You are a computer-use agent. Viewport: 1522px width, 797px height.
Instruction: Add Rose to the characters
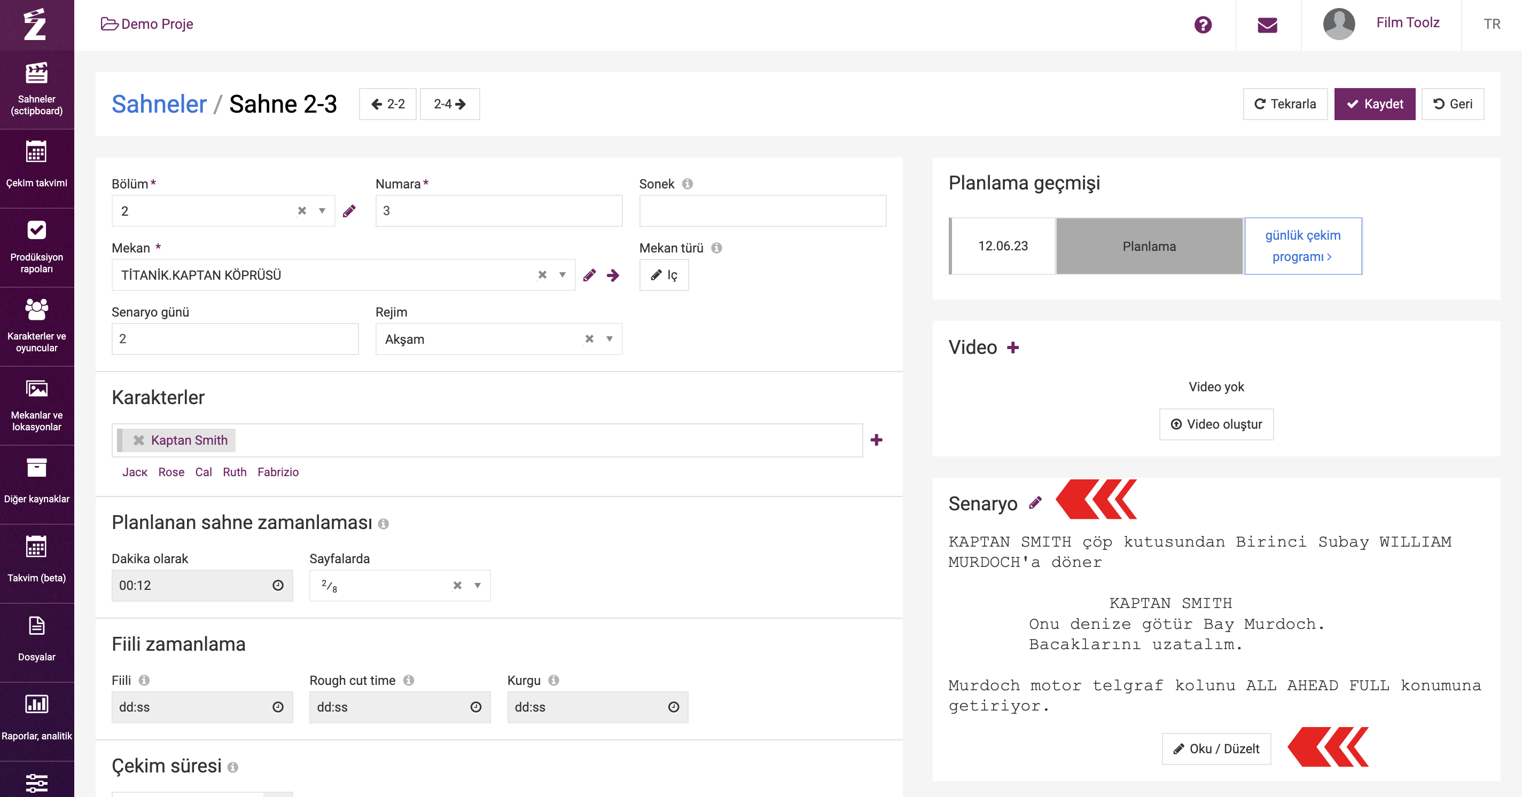171,472
